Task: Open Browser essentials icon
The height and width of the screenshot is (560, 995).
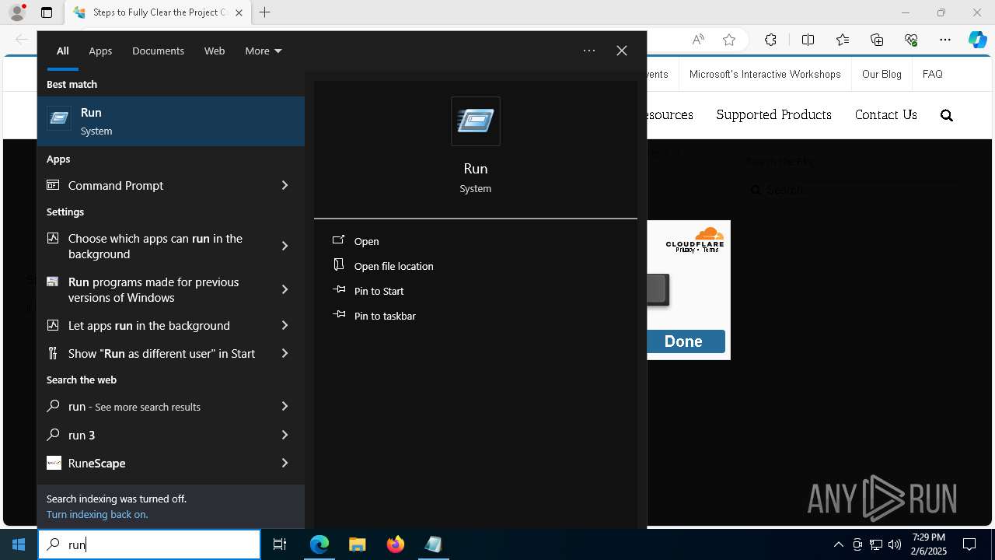Action: (911, 40)
